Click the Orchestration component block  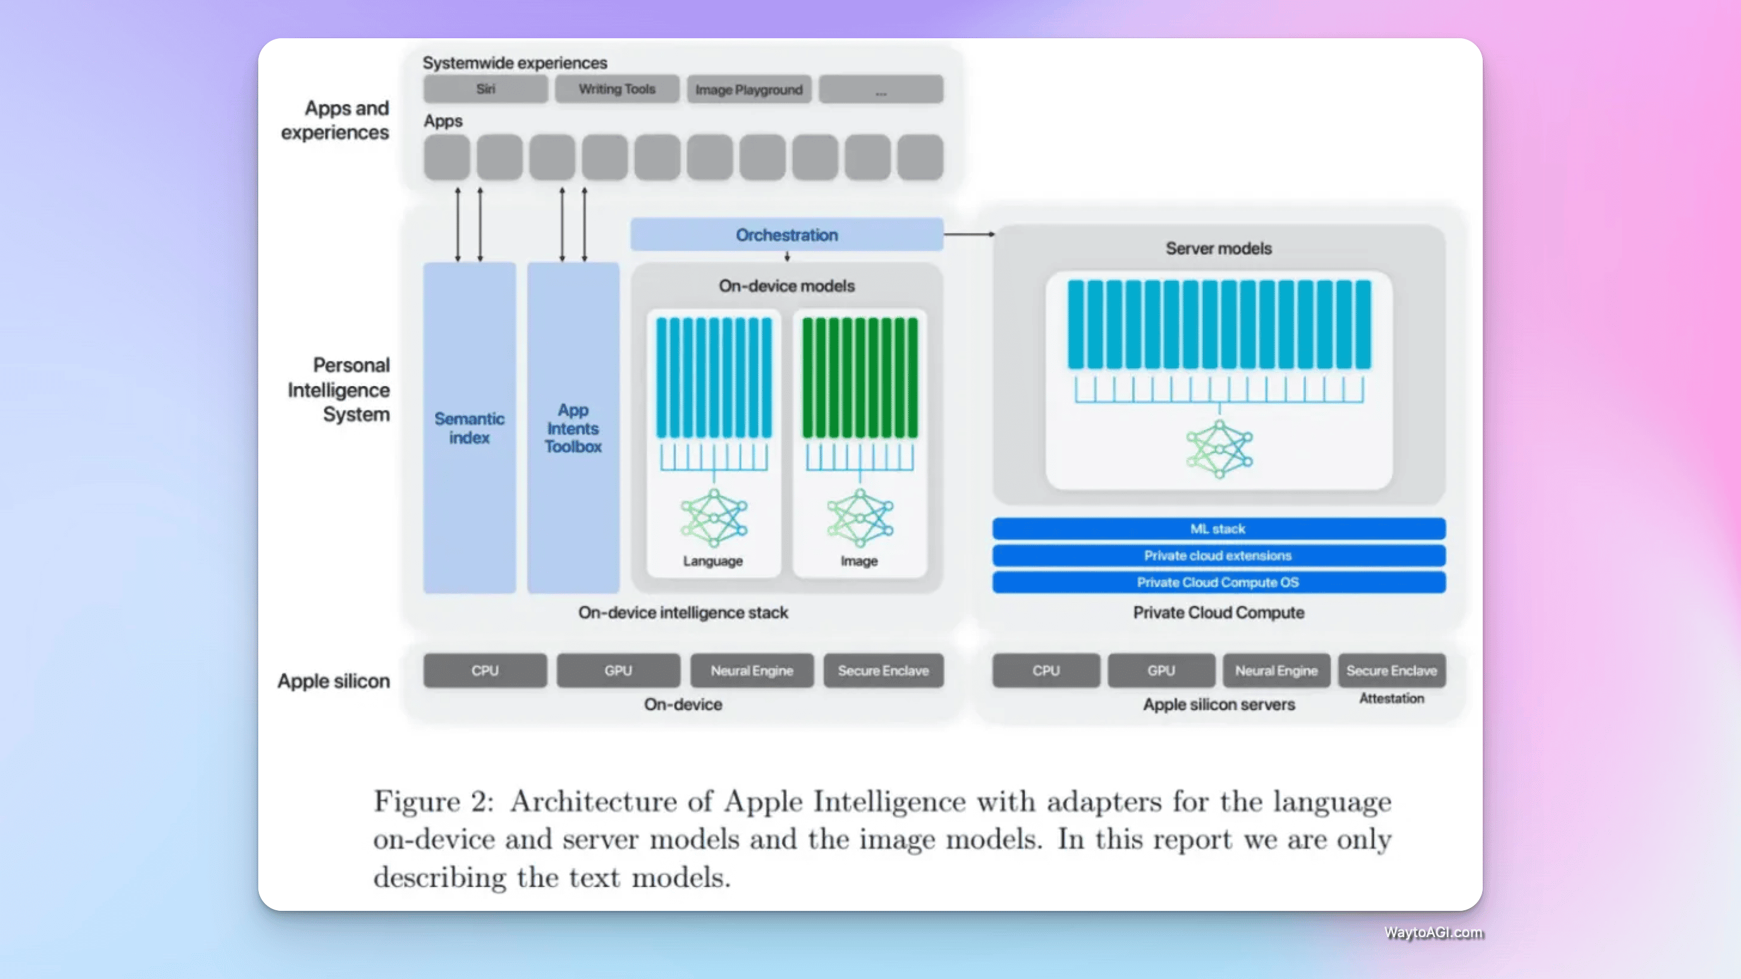(x=786, y=234)
